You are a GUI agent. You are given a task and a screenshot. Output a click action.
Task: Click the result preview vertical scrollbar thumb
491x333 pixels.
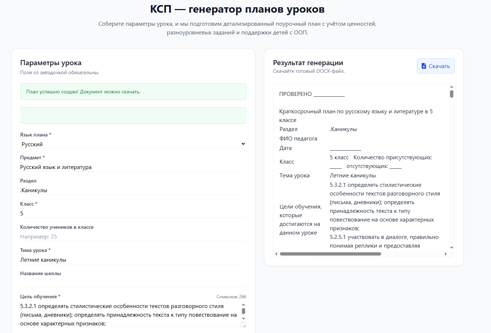(451, 94)
